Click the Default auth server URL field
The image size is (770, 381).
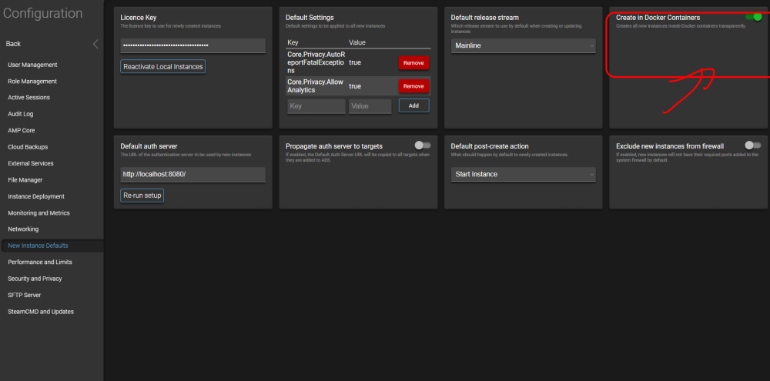click(x=193, y=174)
